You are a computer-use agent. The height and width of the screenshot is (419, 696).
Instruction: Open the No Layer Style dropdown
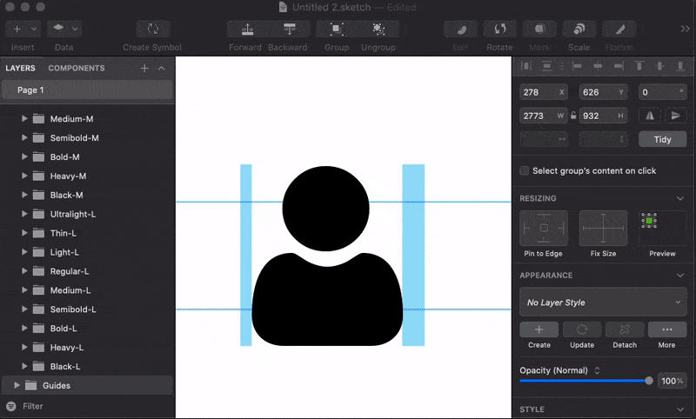pyautogui.click(x=603, y=303)
